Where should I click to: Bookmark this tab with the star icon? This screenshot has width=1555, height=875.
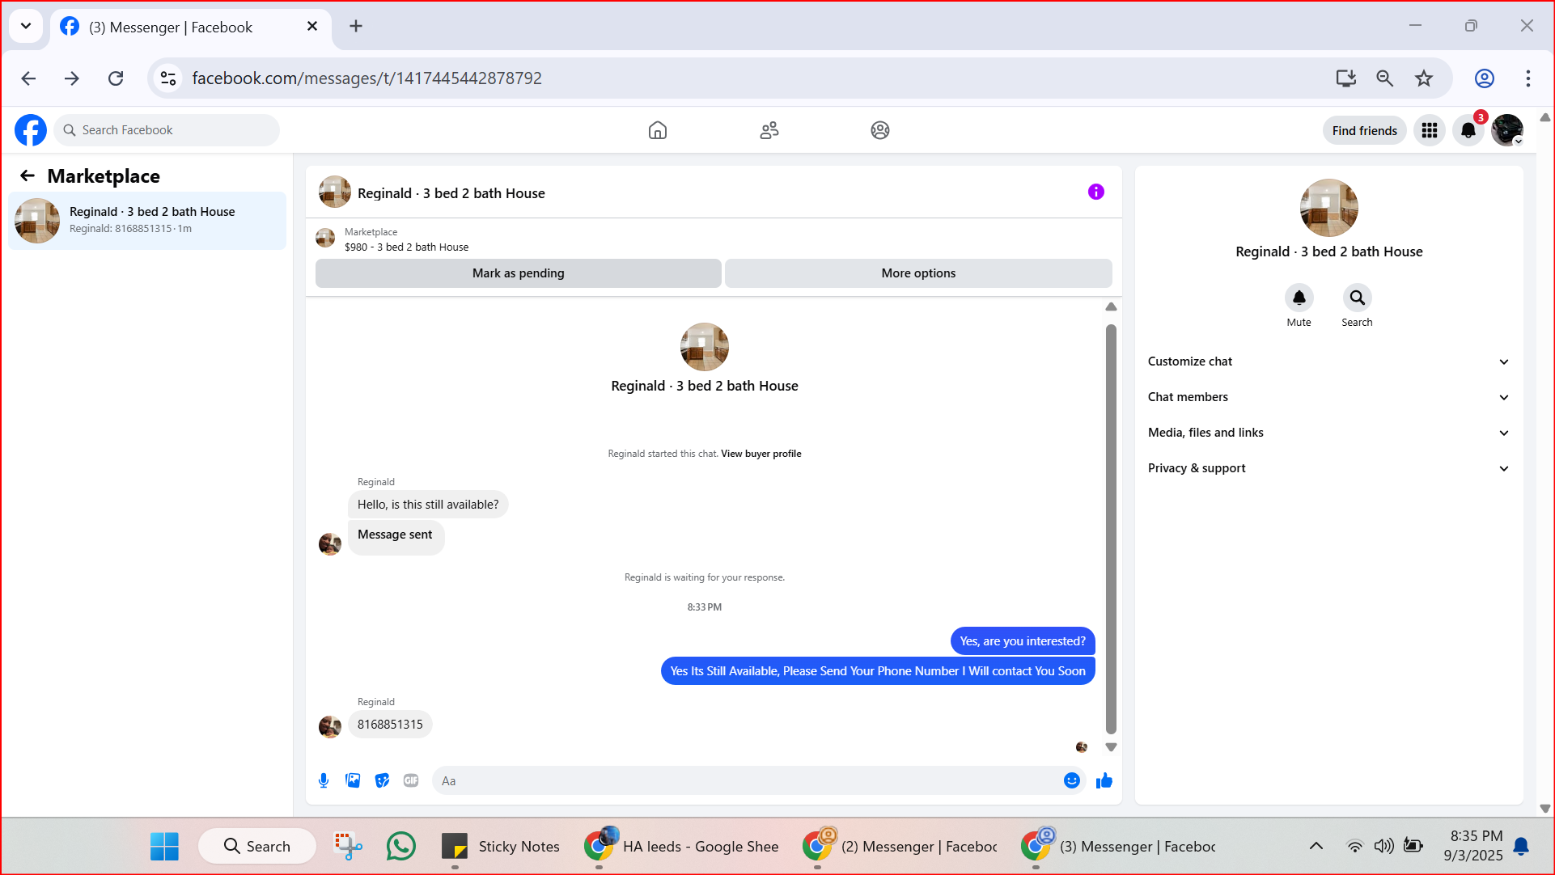(1424, 78)
